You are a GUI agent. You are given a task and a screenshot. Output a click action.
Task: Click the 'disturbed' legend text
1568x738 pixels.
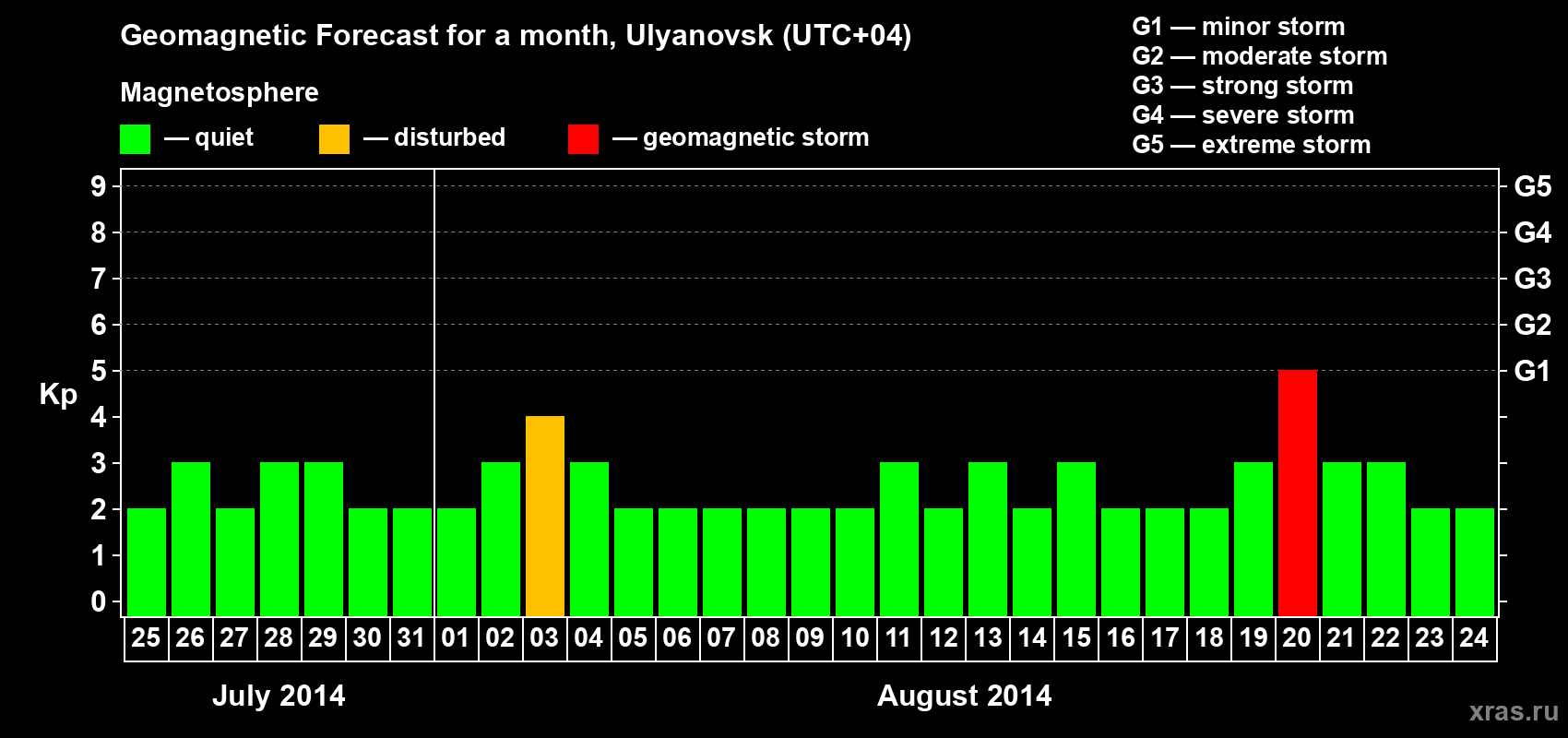pyautogui.click(x=450, y=137)
